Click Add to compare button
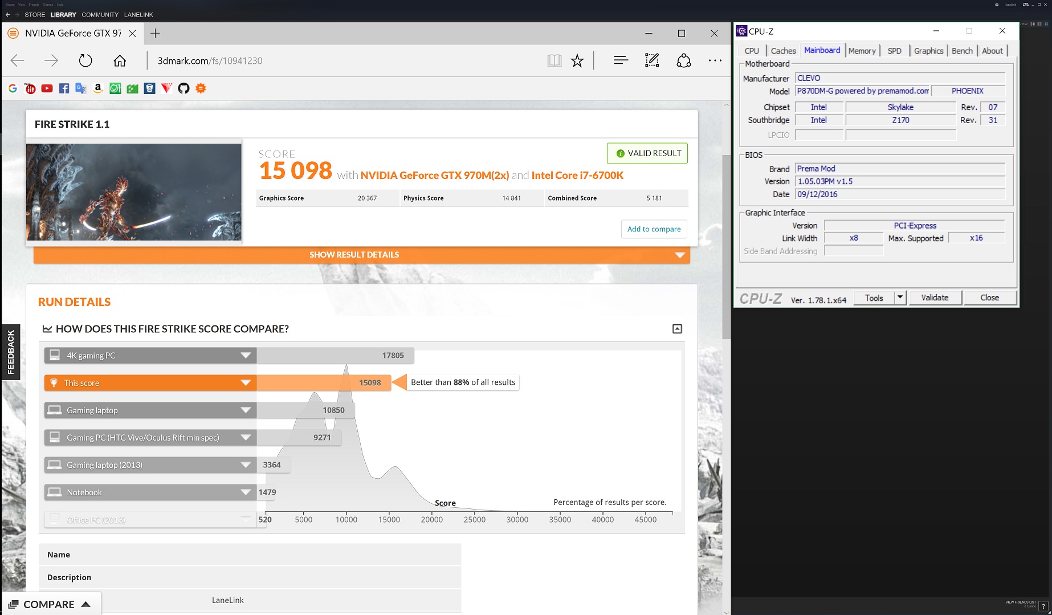Image resolution: width=1052 pixels, height=615 pixels. click(654, 229)
